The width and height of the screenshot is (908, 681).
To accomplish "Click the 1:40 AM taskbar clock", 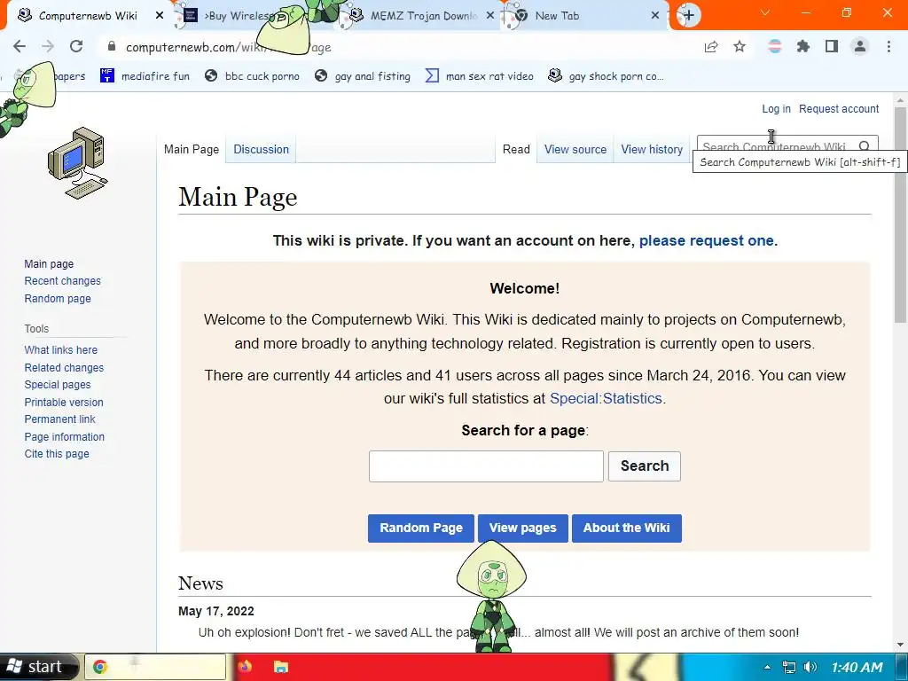I will pyautogui.click(x=857, y=667).
